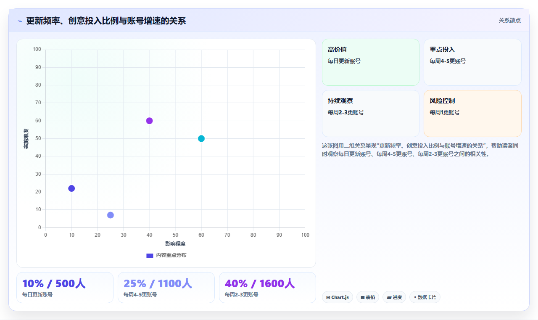
Task: Click the 40% / 1600人 stat card
Action: pyautogui.click(x=267, y=288)
